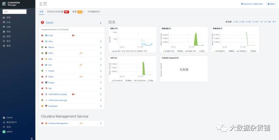Click the YARN red health alert badge
Viewport: 279px width, 140px height.
[74, 94]
